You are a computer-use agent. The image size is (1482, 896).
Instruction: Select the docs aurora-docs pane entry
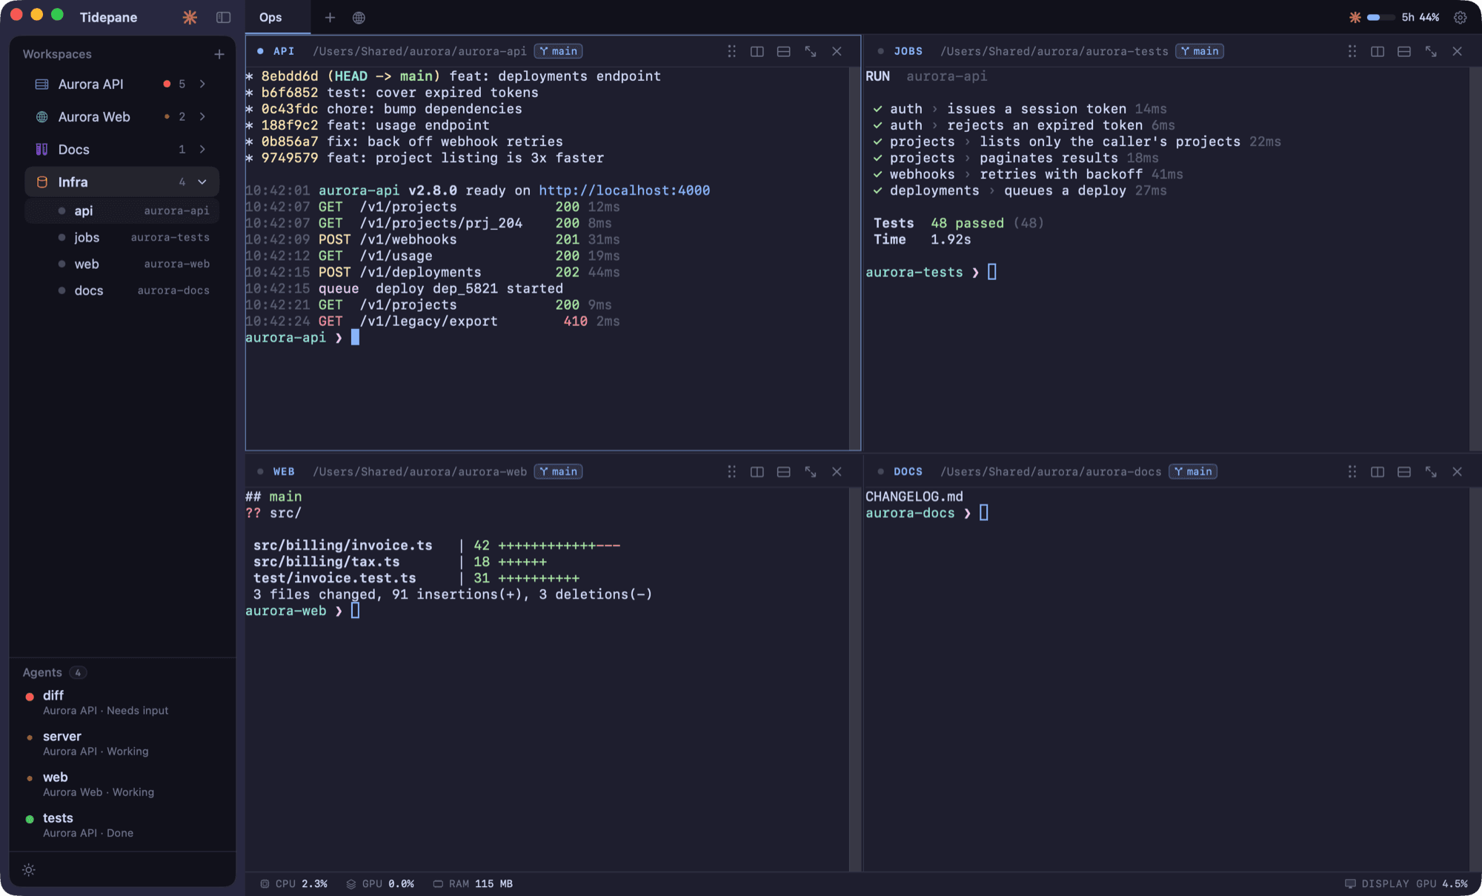click(122, 291)
